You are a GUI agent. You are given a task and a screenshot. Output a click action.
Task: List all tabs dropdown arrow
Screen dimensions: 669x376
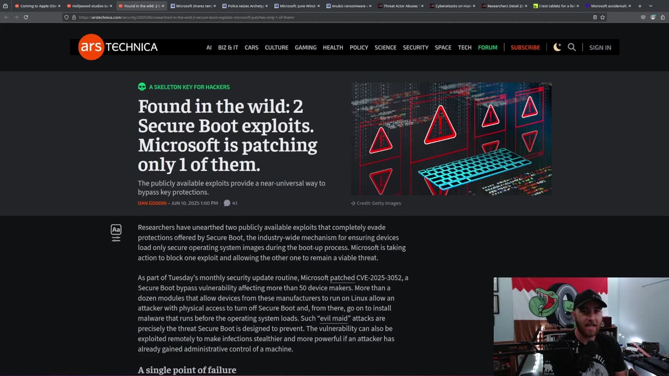[x=651, y=6]
